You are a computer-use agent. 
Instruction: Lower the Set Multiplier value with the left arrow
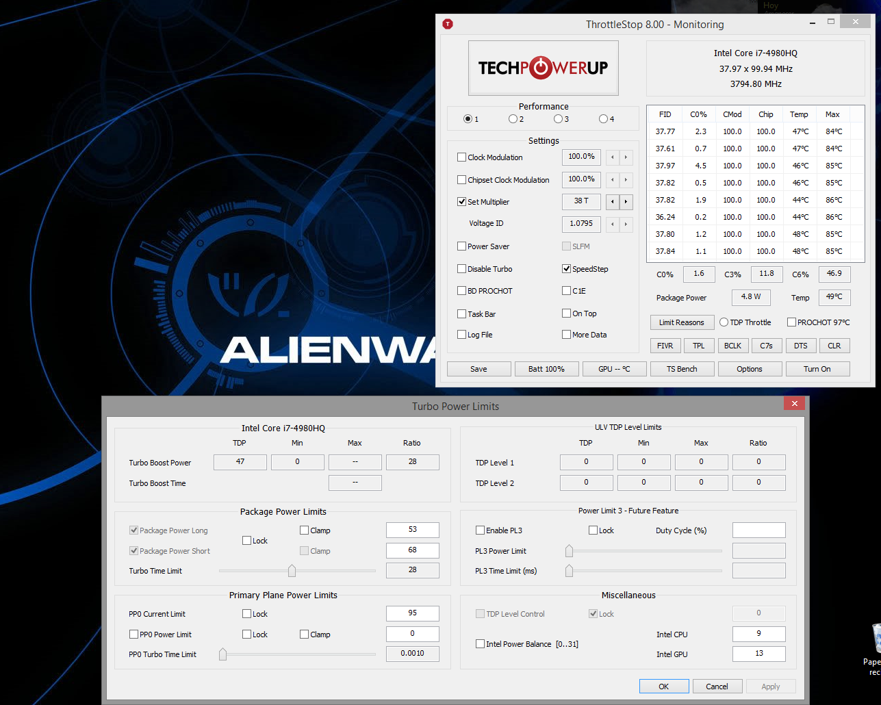pos(613,202)
